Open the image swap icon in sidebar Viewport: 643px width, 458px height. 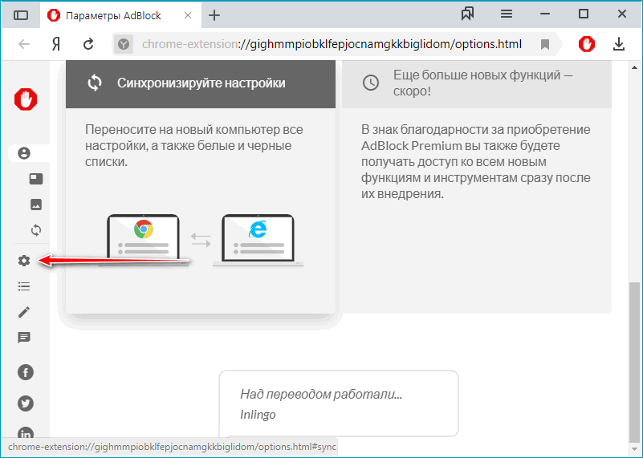36,205
